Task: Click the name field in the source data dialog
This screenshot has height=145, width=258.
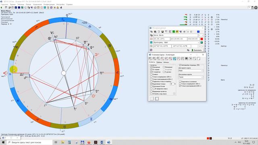Action: [176, 35]
